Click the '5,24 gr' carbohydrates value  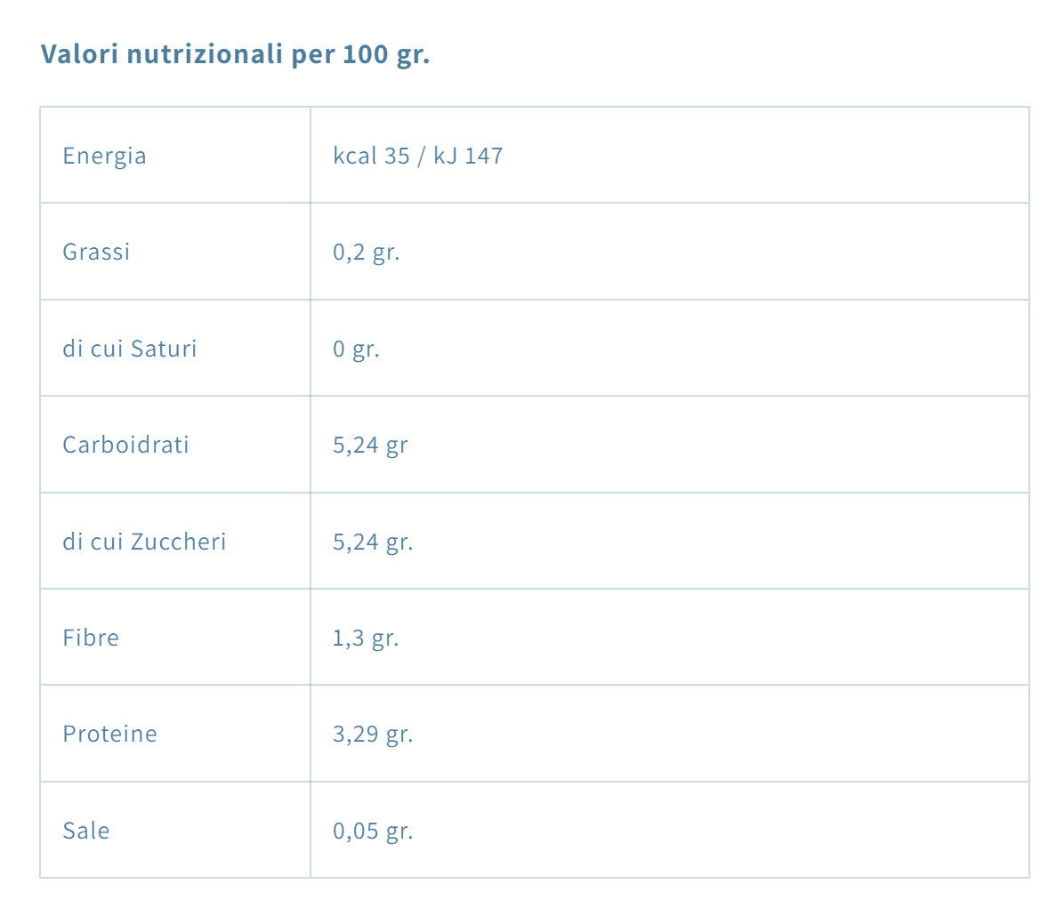[x=370, y=445]
